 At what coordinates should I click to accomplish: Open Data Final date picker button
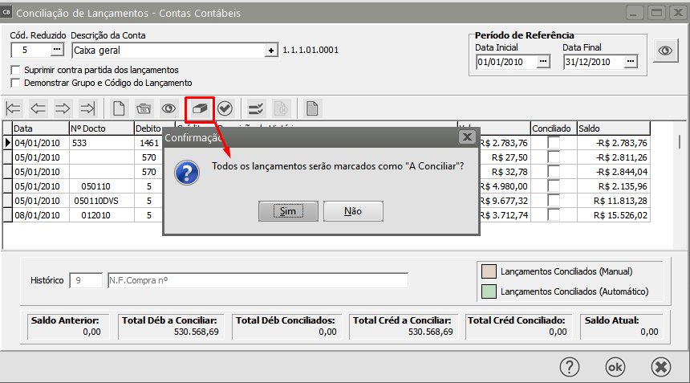coord(631,61)
